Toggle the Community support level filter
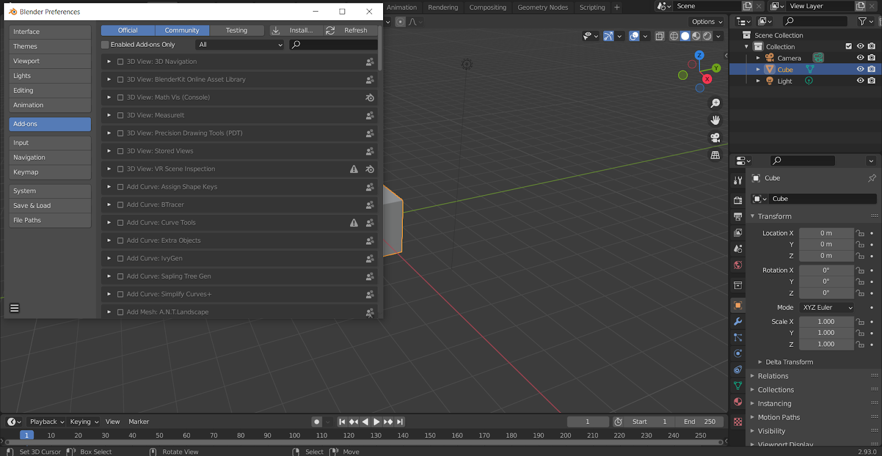This screenshot has height=456, width=882. (182, 30)
